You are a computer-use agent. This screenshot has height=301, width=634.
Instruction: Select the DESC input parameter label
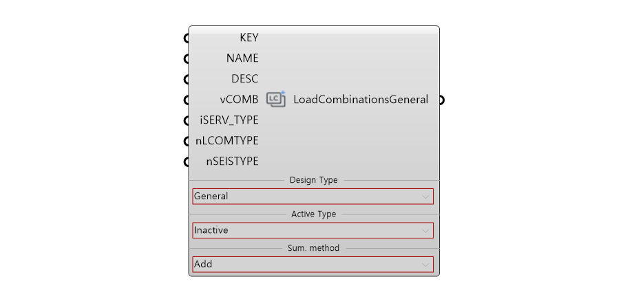pyautogui.click(x=244, y=79)
